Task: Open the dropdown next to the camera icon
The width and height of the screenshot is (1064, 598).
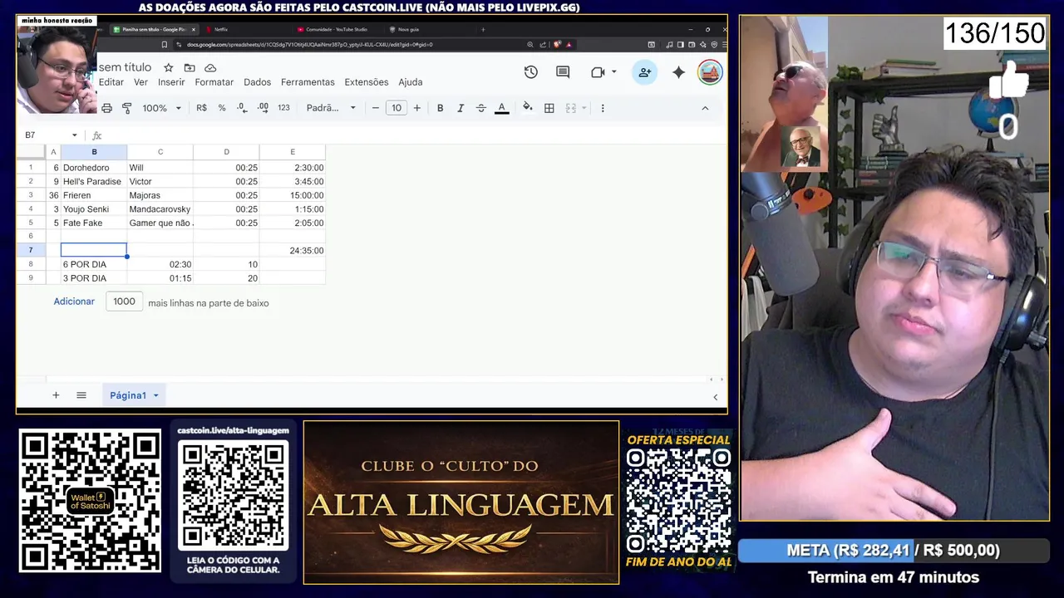Action: pos(613,72)
